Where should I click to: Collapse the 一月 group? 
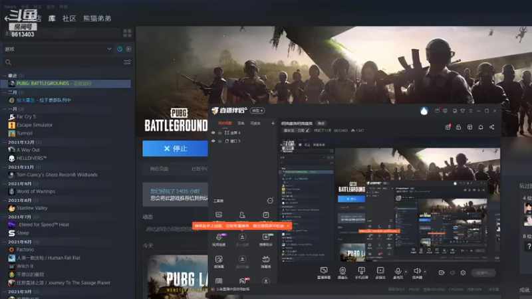click(5, 109)
